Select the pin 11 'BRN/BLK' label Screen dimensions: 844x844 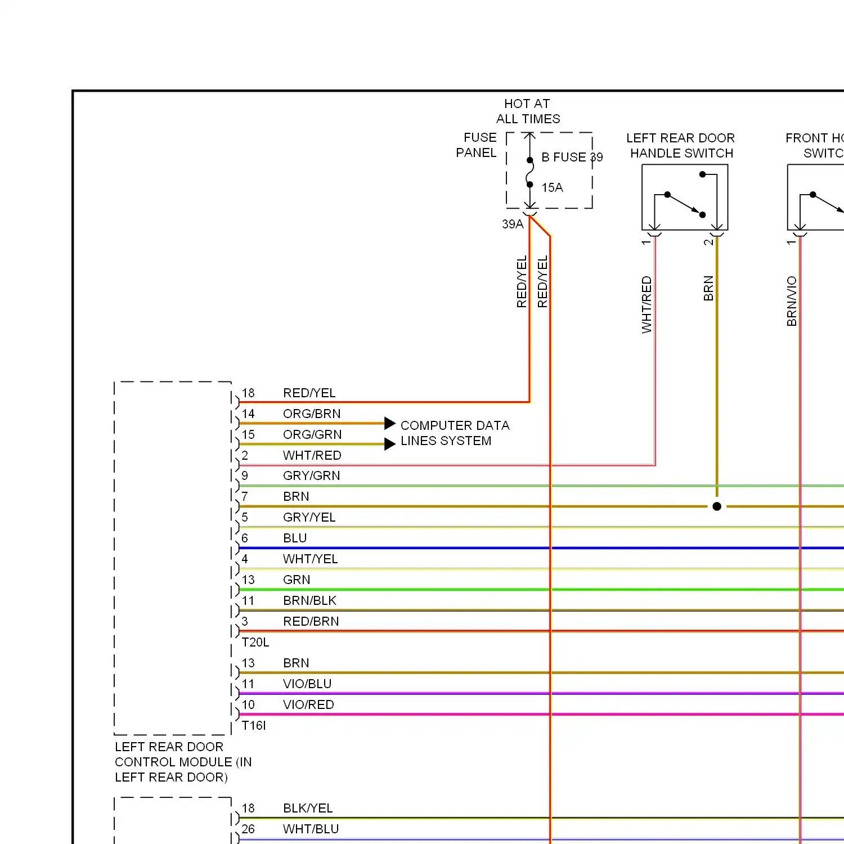pos(309,600)
